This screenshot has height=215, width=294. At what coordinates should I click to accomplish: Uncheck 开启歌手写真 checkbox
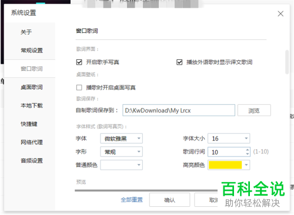[x=79, y=62]
